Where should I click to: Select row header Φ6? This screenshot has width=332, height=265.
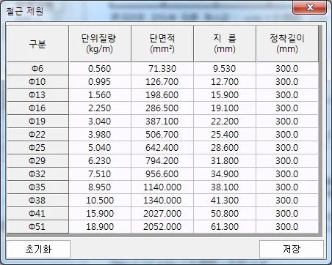tap(37, 69)
